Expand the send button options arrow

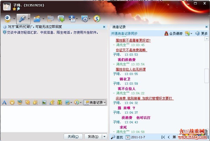(104, 136)
